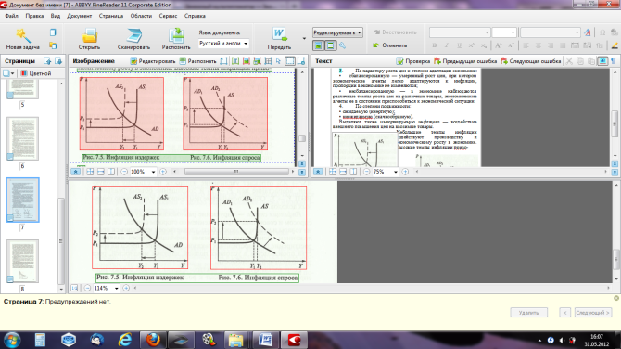
Task: Open the Области menu
Action: [x=141, y=16]
